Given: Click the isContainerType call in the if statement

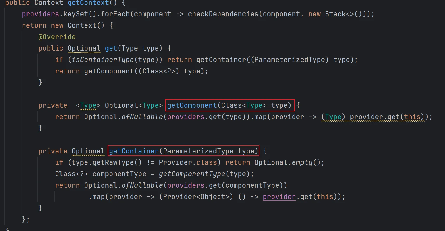Looking at the screenshot, I should pyautogui.click(x=102, y=60).
